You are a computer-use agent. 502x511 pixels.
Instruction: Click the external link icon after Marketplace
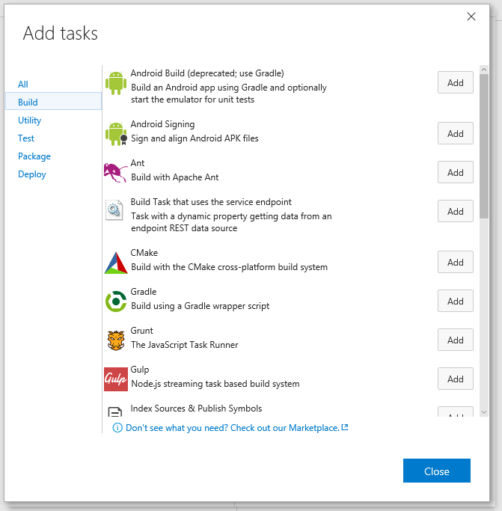[x=345, y=427]
